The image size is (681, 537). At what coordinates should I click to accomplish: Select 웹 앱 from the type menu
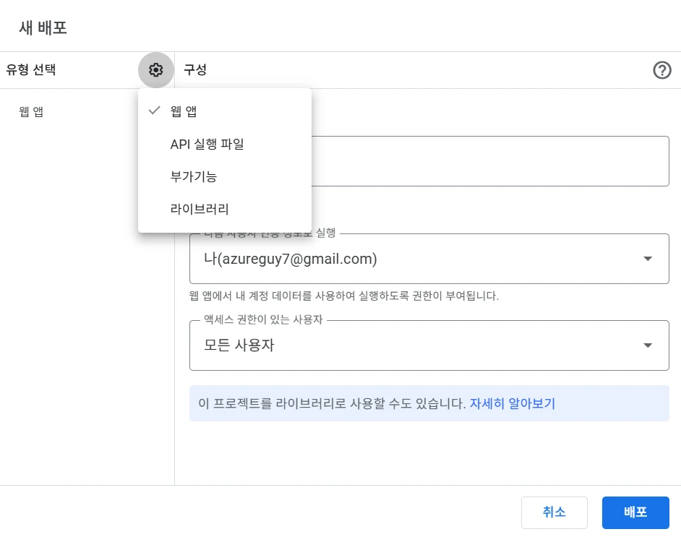coord(184,111)
